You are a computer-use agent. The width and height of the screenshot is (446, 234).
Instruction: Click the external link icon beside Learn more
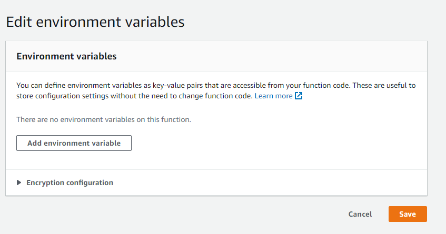click(x=299, y=96)
